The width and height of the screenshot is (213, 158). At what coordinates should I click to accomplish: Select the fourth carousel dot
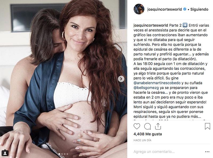pos(67,154)
